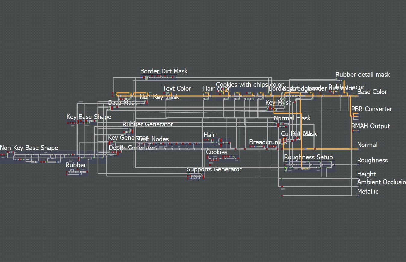Click the Rubber color frame label
The width and height of the screenshot is (406, 262).
[346, 87]
